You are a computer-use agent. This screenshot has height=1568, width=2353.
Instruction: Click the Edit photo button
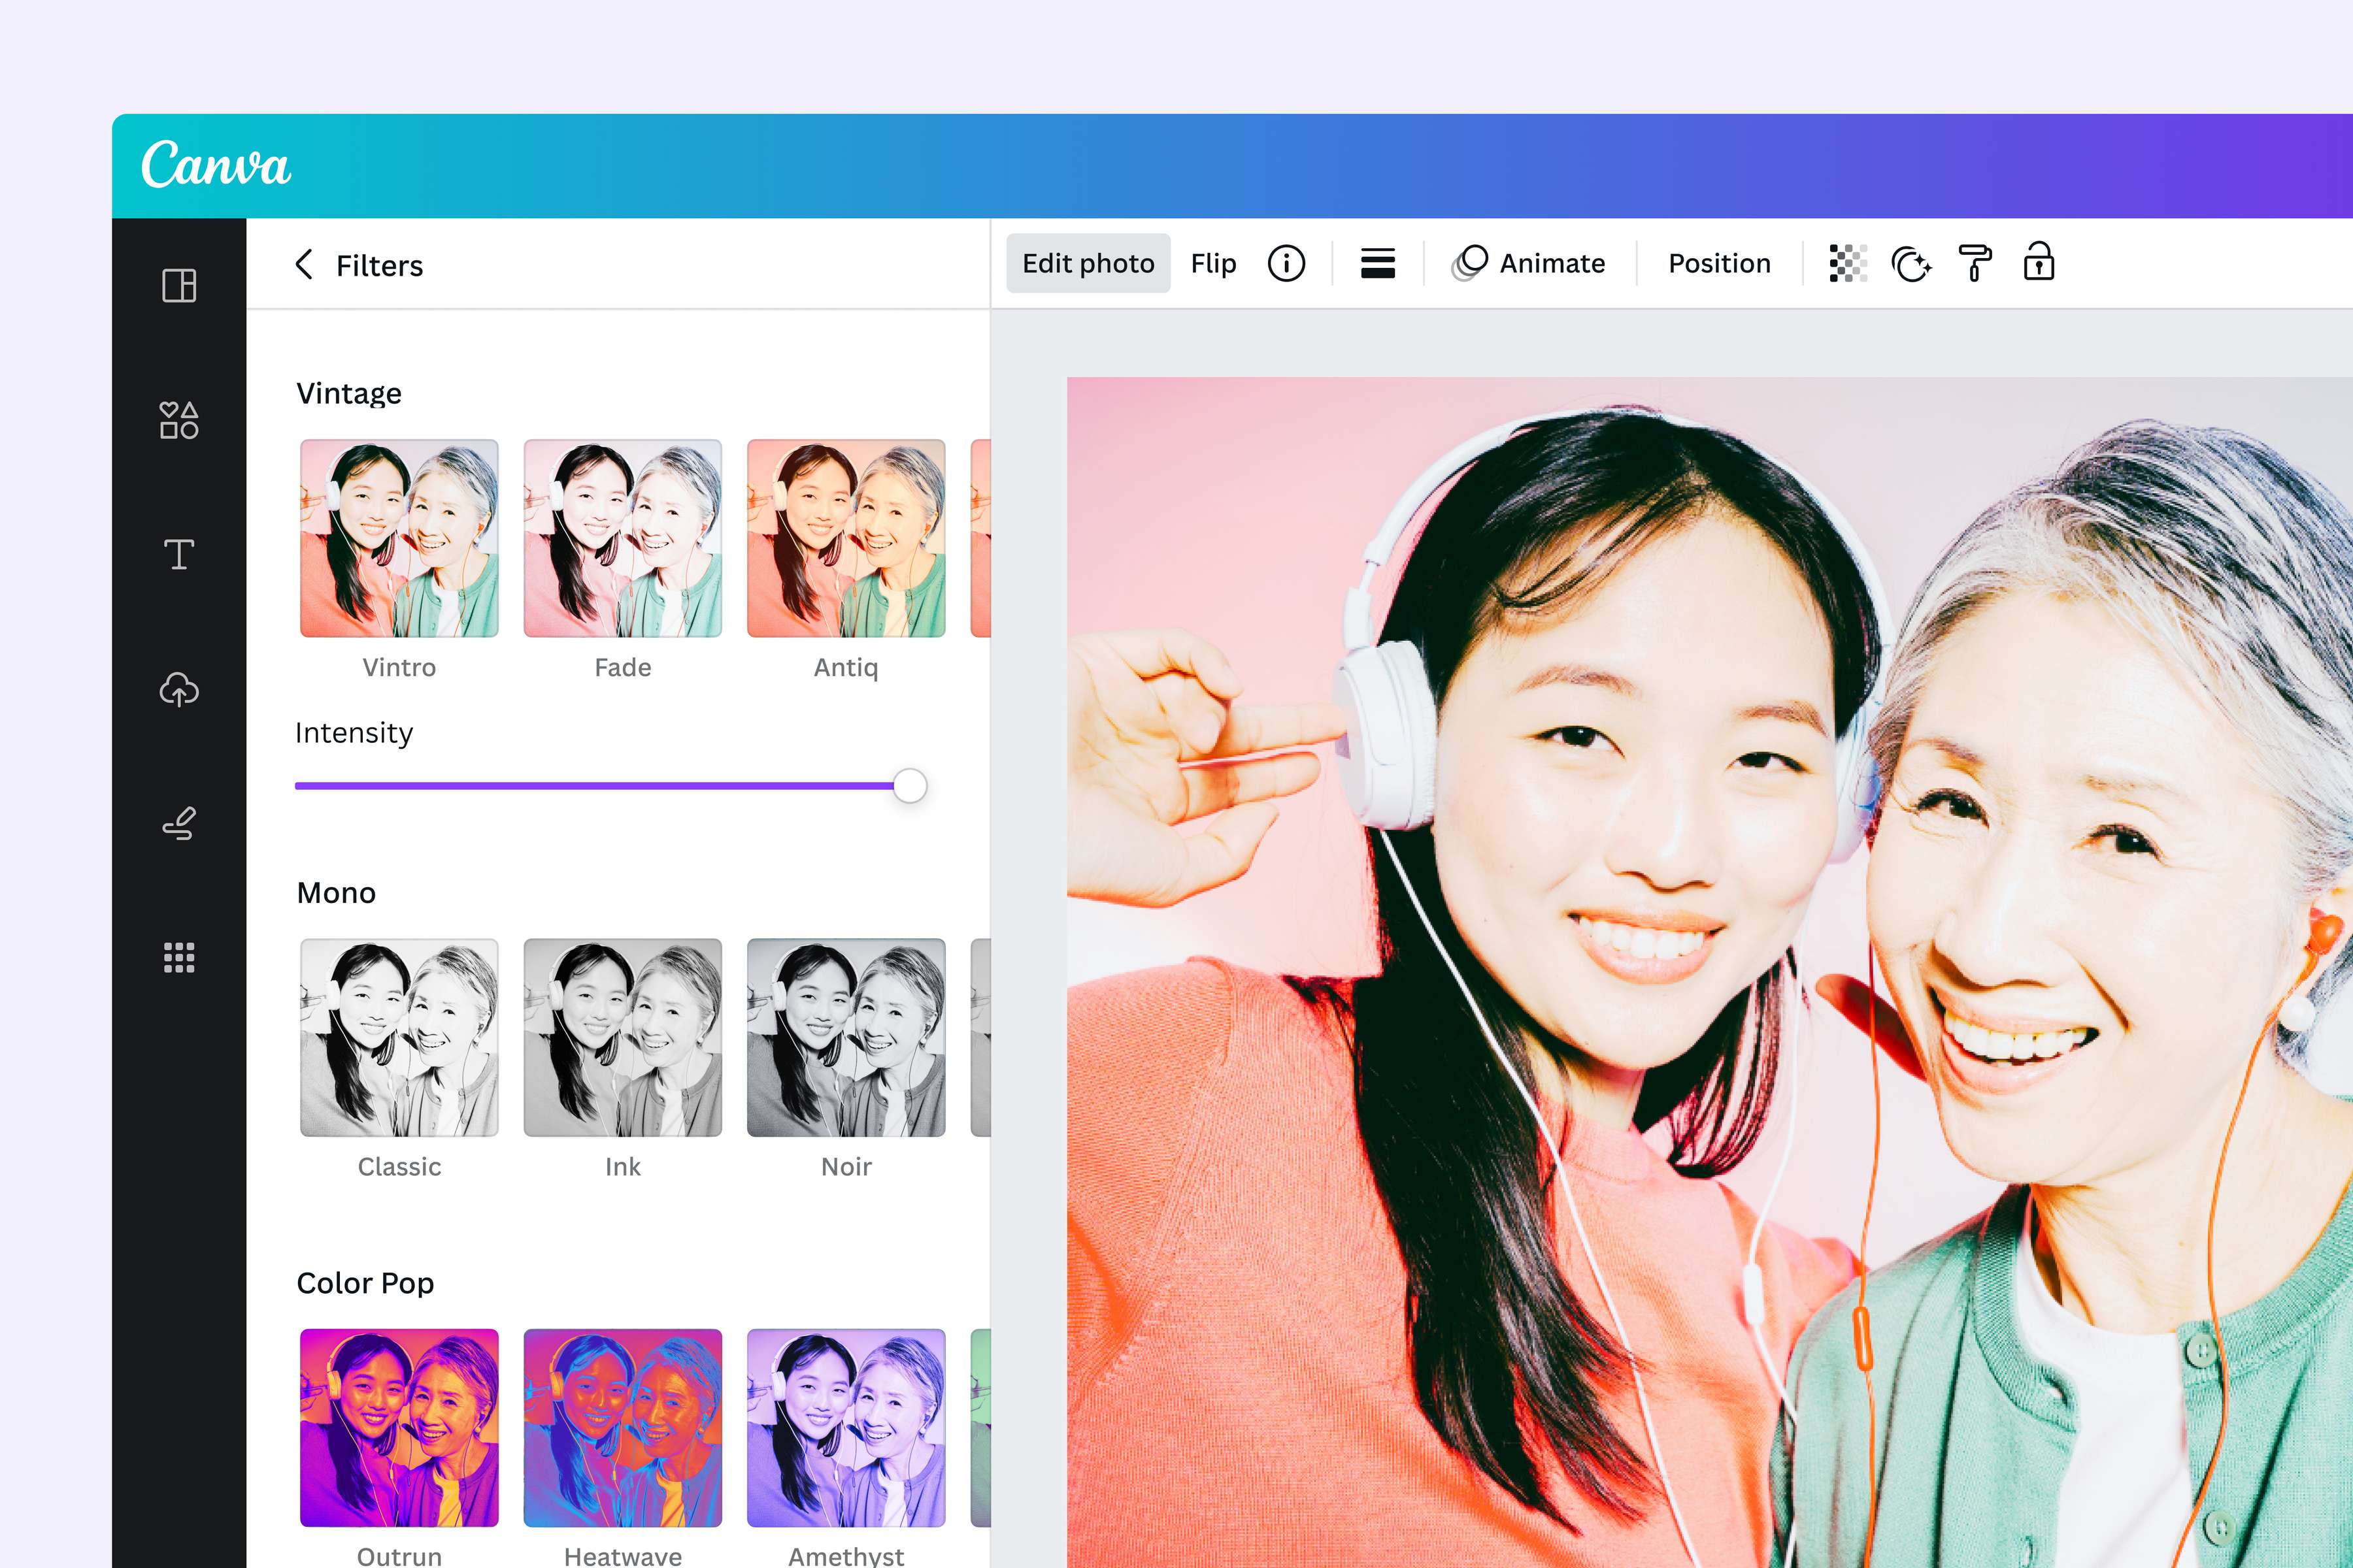click(x=1088, y=264)
